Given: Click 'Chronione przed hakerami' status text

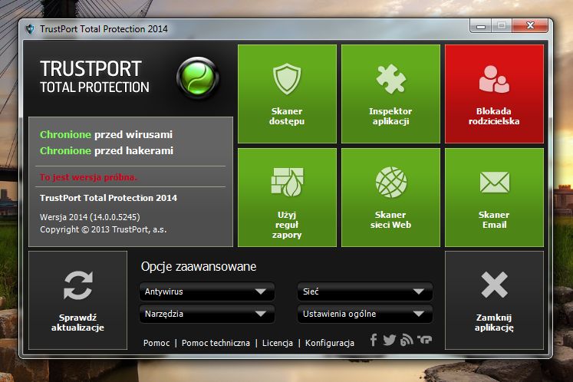Looking at the screenshot, I should [x=107, y=150].
